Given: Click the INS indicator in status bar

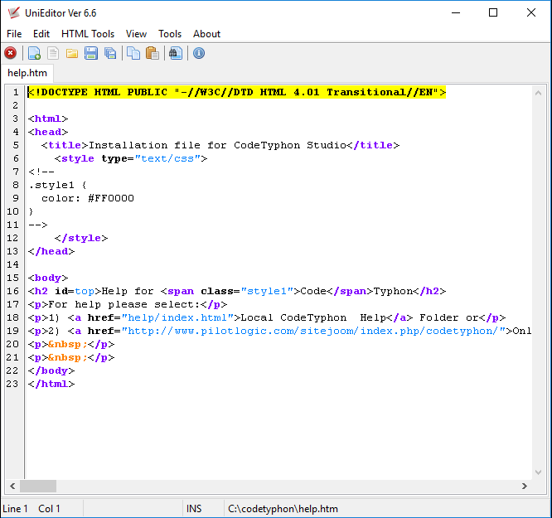Looking at the screenshot, I should click(194, 509).
